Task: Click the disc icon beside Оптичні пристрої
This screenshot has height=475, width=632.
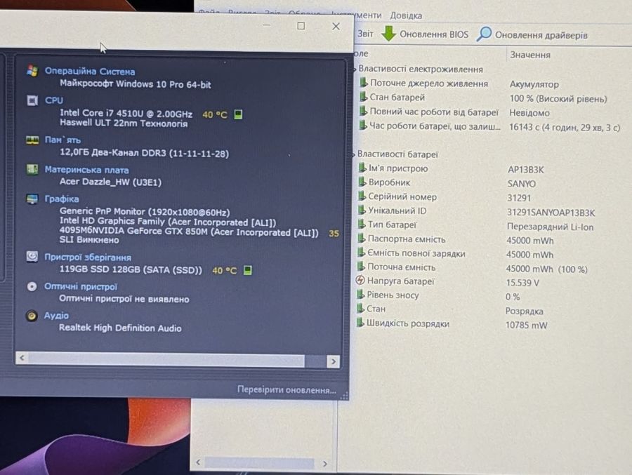Action: pos(32,286)
